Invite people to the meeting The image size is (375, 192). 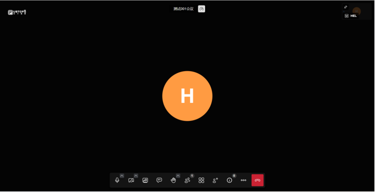tap(216, 180)
